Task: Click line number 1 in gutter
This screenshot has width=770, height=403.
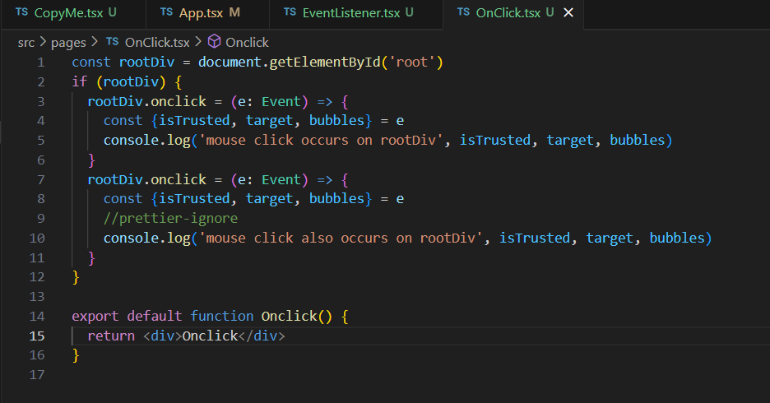Action: pos(41,63)
